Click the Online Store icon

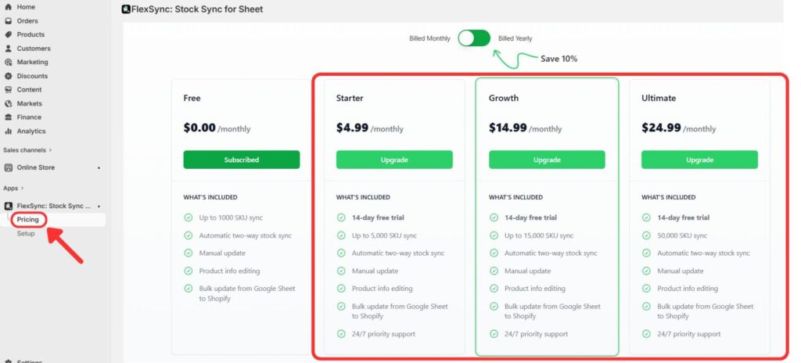(x=9, y=167)
